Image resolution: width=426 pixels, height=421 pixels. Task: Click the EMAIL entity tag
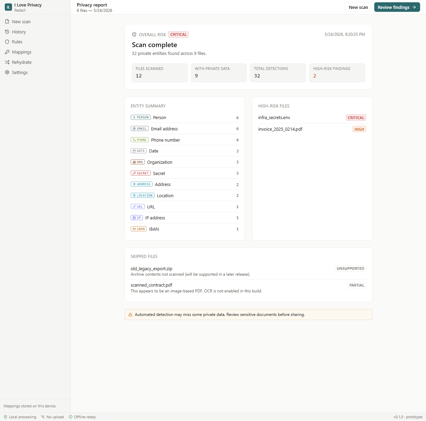(x=140, y=129)
